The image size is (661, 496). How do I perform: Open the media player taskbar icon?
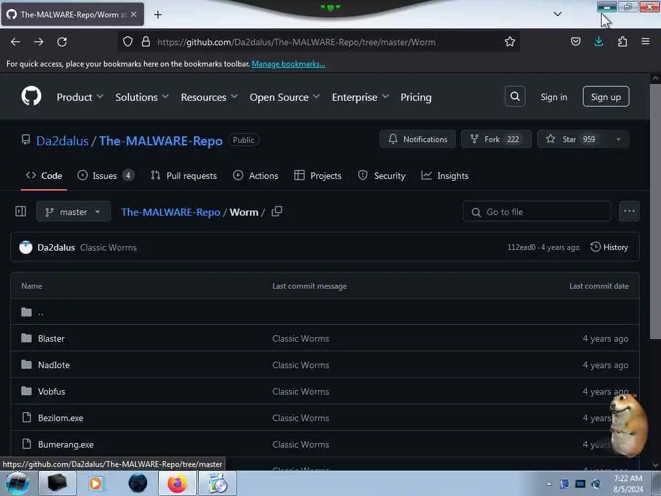tap(96, 483)
